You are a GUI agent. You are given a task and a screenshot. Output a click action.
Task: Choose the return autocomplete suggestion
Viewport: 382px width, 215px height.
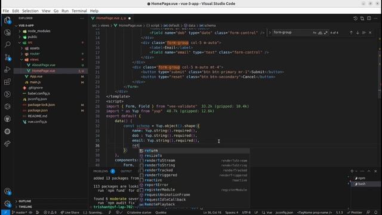(x=194, y=150)
